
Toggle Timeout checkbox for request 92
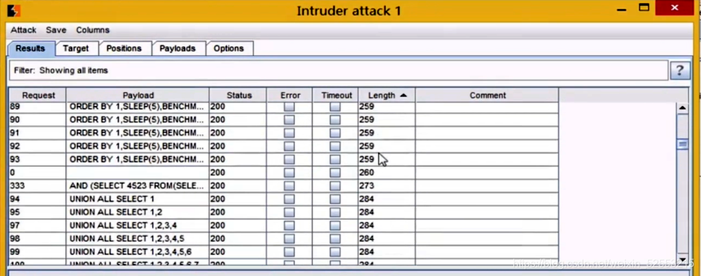[335, 146]
